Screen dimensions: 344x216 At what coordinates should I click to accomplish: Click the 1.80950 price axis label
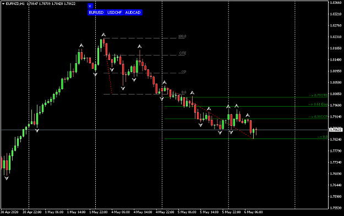click(336, 71)
